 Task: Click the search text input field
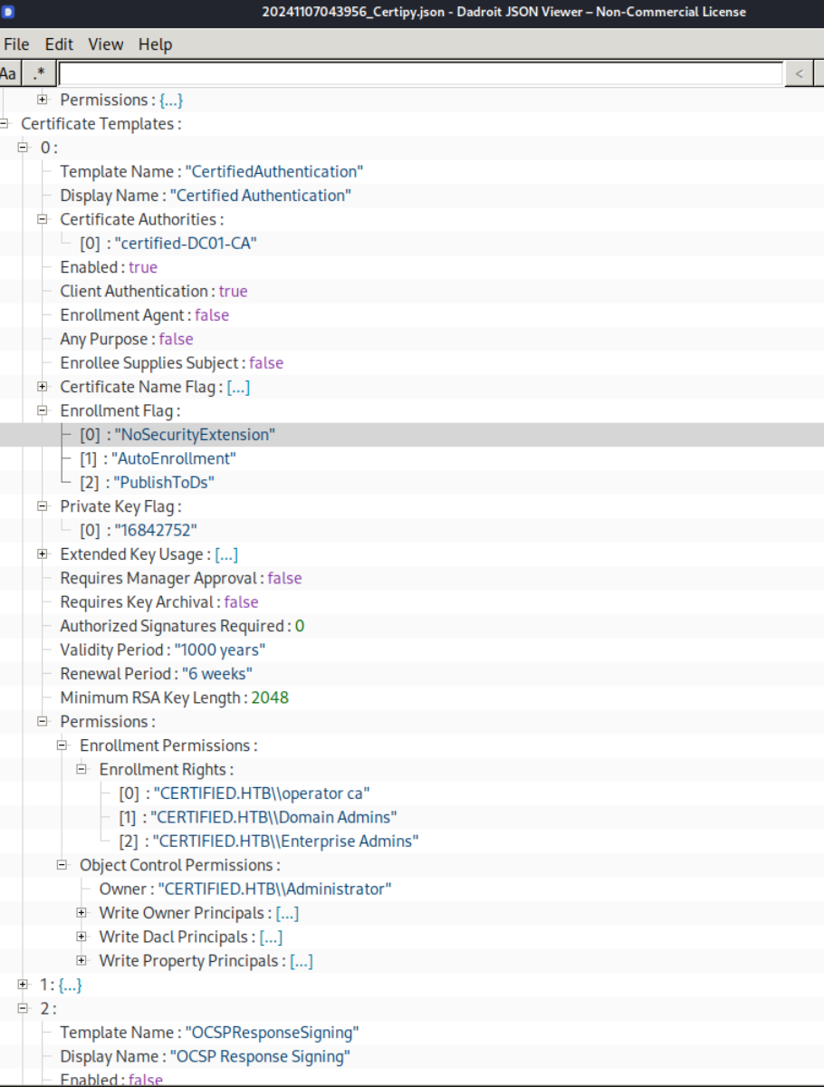pyautogui.click(x=421, y=73)
